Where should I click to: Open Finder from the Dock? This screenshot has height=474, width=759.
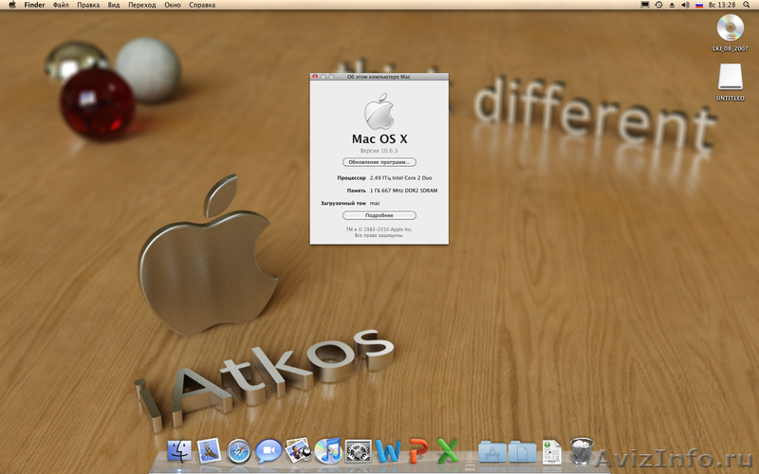click(179, 451)
